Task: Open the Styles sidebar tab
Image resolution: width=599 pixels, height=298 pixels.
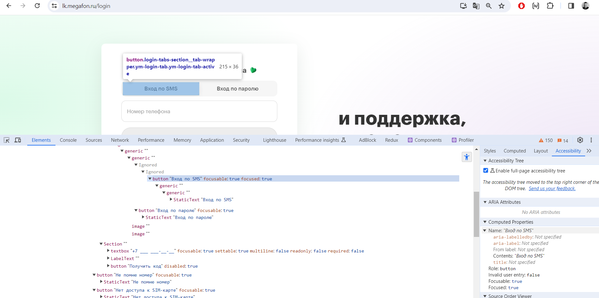Action: (x=490, y=151)
